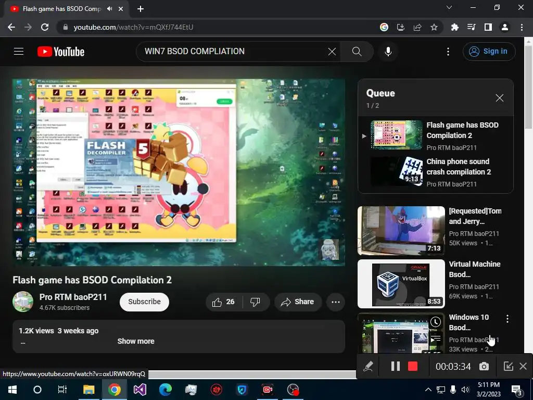Screen dimensions: 533x400
Task: Open Tom and Jerry requested video thumbnail
Action: (x=401, y=231)
